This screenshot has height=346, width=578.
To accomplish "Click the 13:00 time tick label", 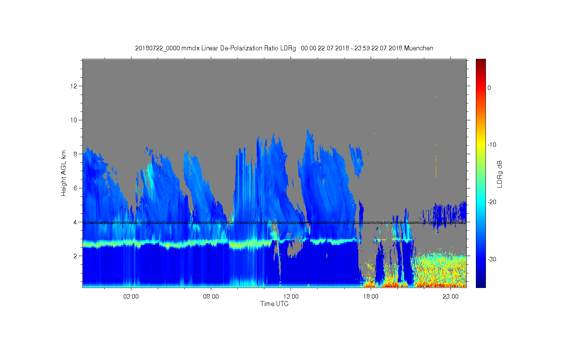I will 291,297.
